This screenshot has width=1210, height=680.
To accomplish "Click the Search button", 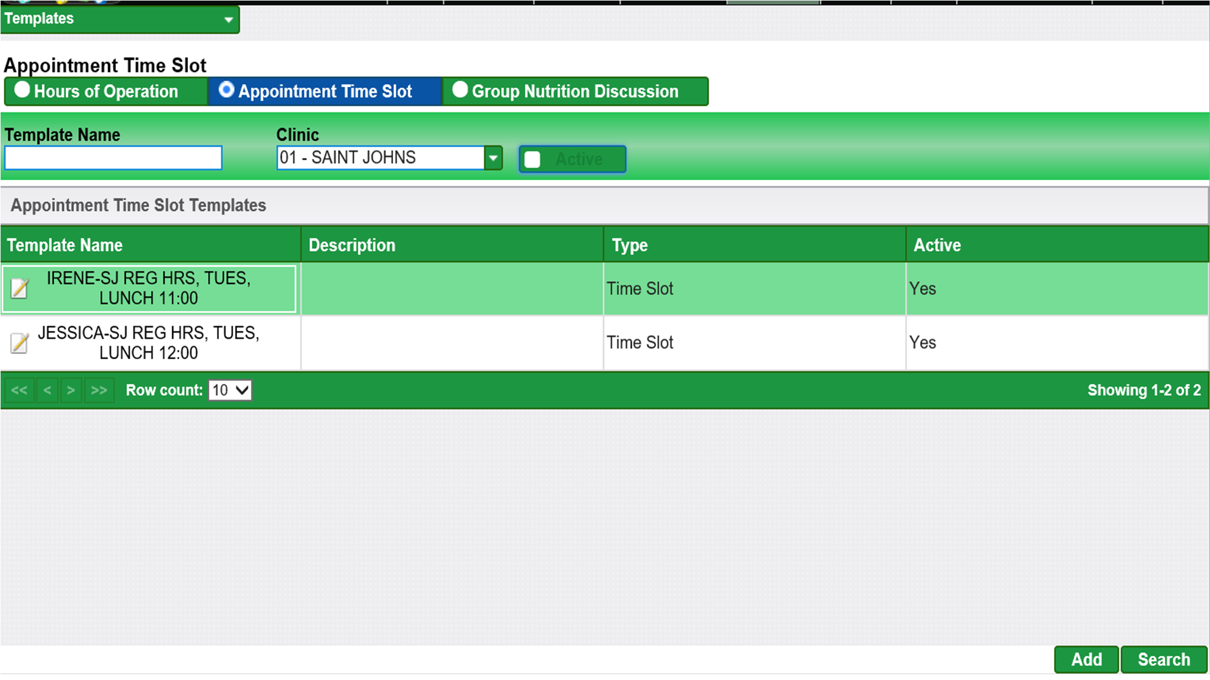I will (x=1163, y=659).
